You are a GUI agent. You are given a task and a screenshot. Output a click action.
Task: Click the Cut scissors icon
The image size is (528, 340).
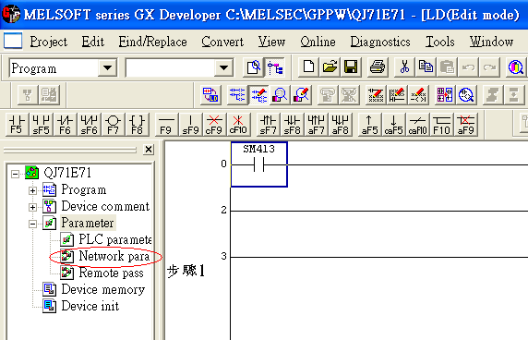point(404,67)
